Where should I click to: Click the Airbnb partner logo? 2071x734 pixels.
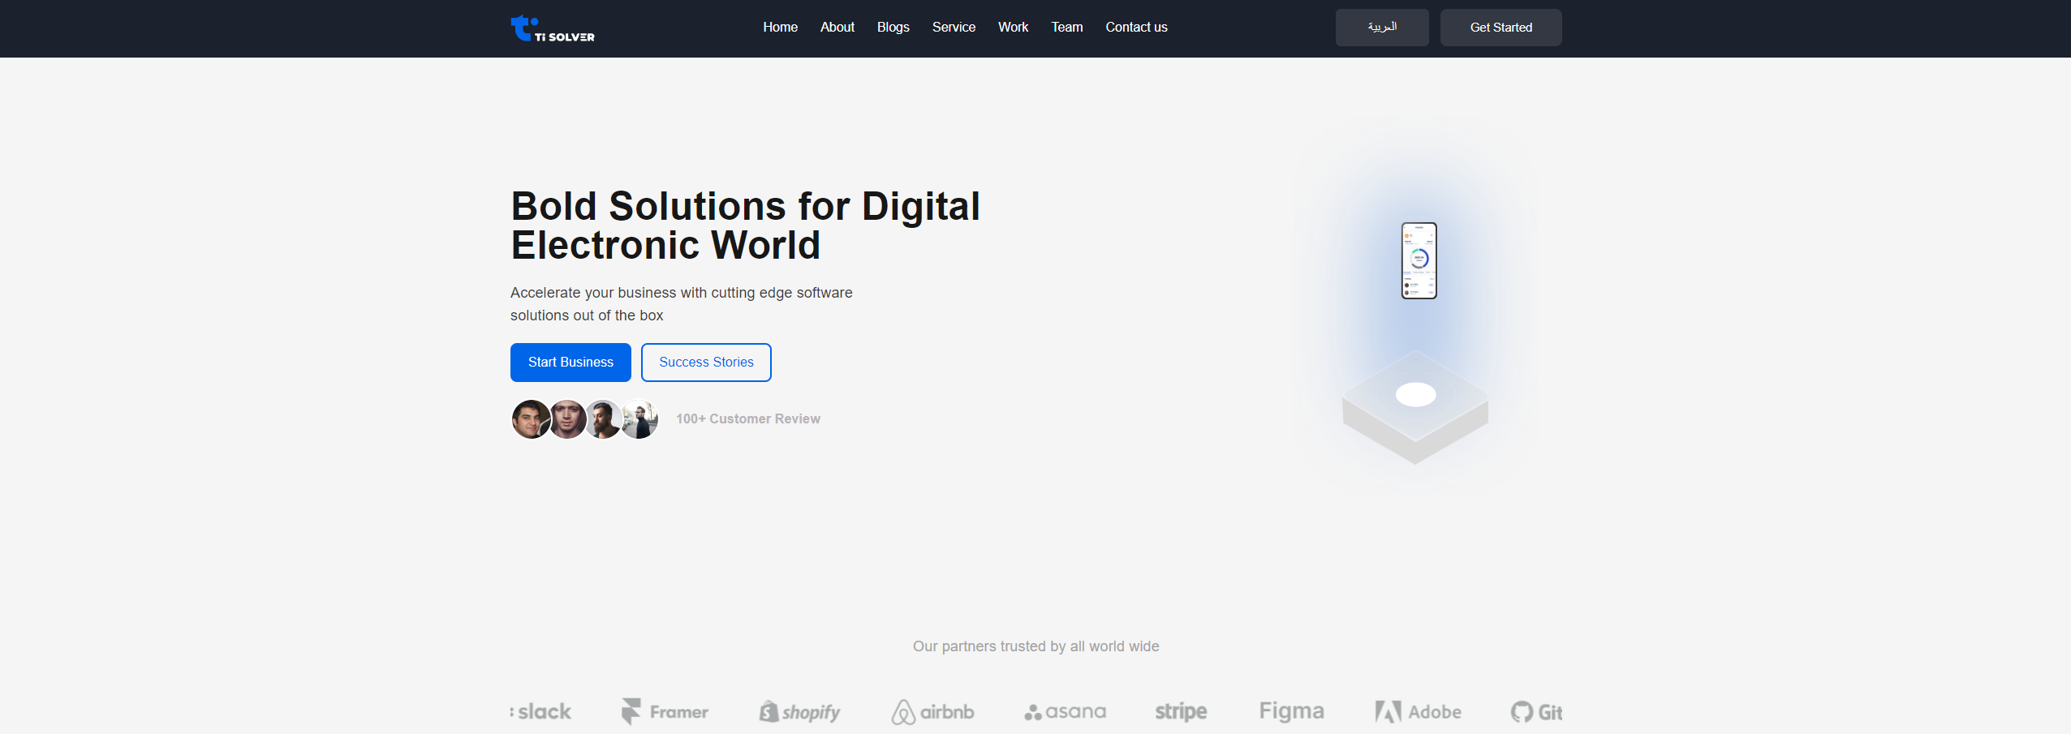(x=932, y=711)
